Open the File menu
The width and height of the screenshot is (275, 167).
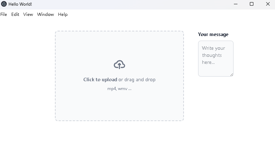[4, 14]
